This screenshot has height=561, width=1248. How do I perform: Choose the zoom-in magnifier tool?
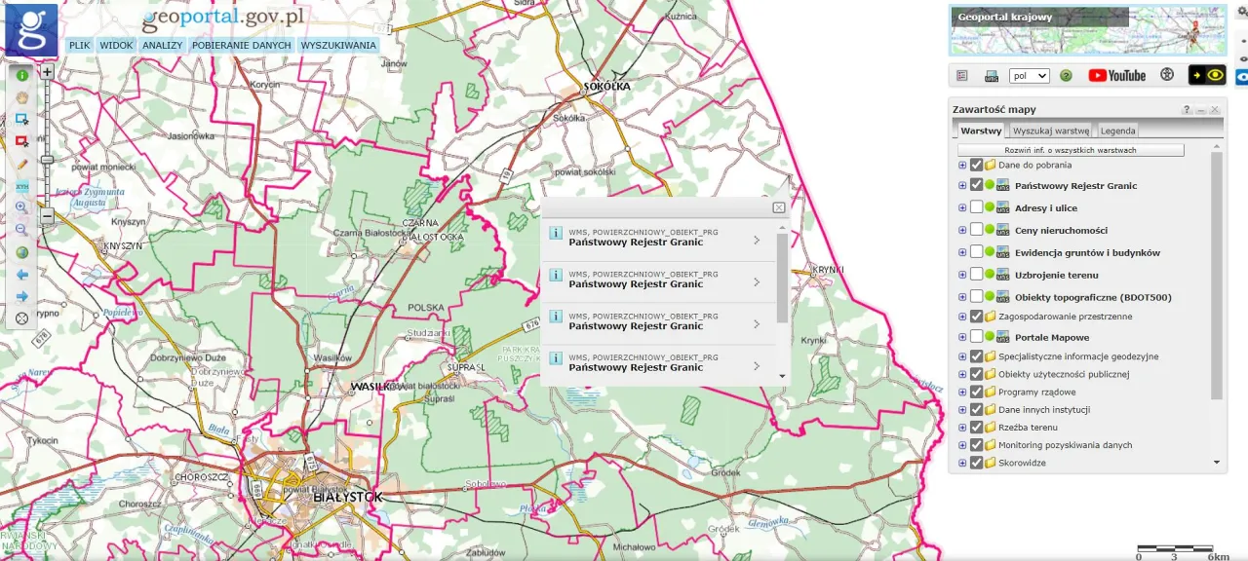(x=21, y=207)
